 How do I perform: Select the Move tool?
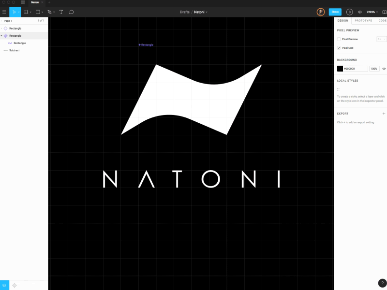coord(15,12)
